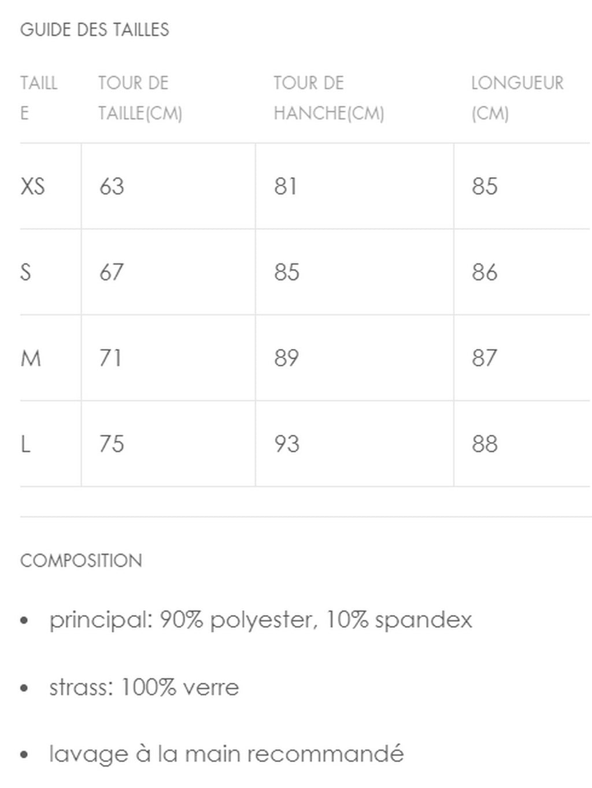Viewport: 592px width, 788px height.
Task: Click the 89 hip value for M
Action: (x=287, y=358)
